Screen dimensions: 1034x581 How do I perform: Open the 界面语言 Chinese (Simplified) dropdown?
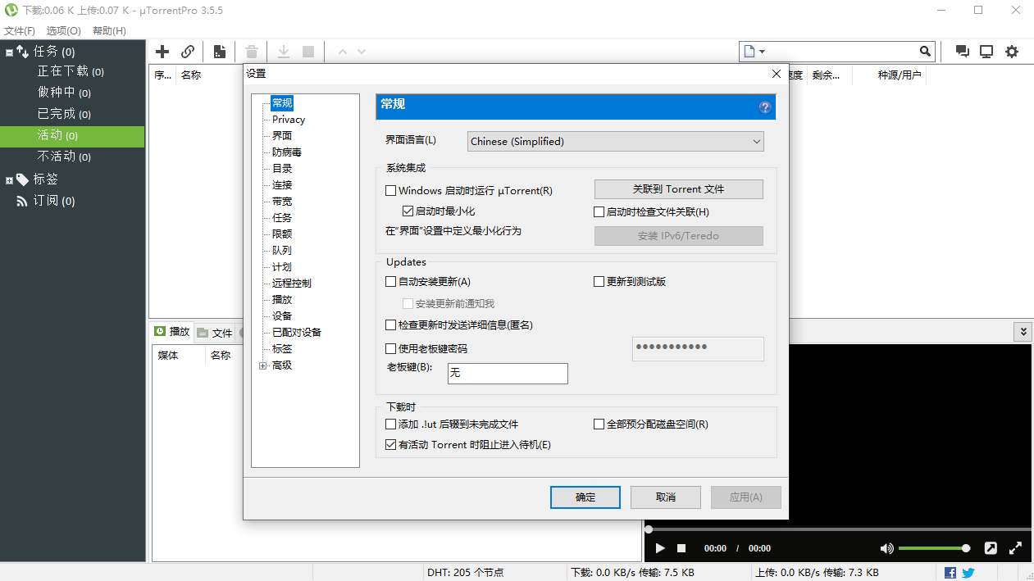click(x=615, y=141)
